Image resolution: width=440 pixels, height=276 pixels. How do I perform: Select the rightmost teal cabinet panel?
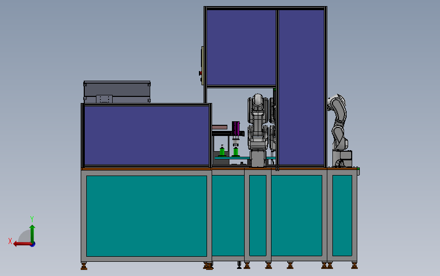(342, 216)
